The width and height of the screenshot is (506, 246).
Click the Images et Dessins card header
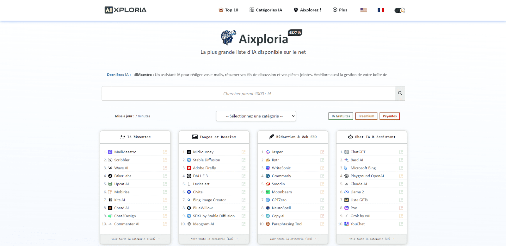click(x=214, y=137)
